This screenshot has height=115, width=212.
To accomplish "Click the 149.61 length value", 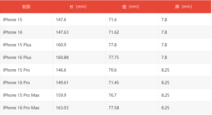I will (62, 83).
